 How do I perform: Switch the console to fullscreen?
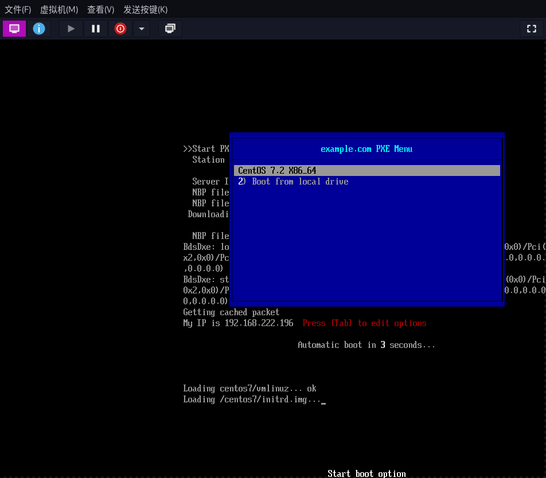(x=531, y=29)
